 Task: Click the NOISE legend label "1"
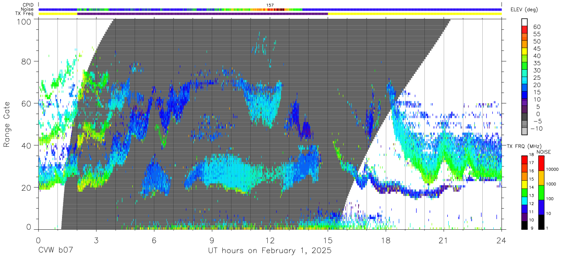pyautogui.click(x=548, y=228)
